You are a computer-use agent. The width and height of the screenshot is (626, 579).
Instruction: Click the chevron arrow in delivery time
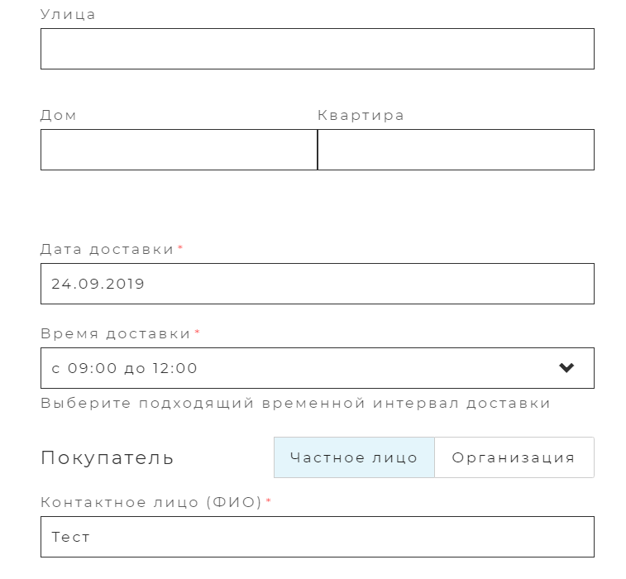click(566, 368)
